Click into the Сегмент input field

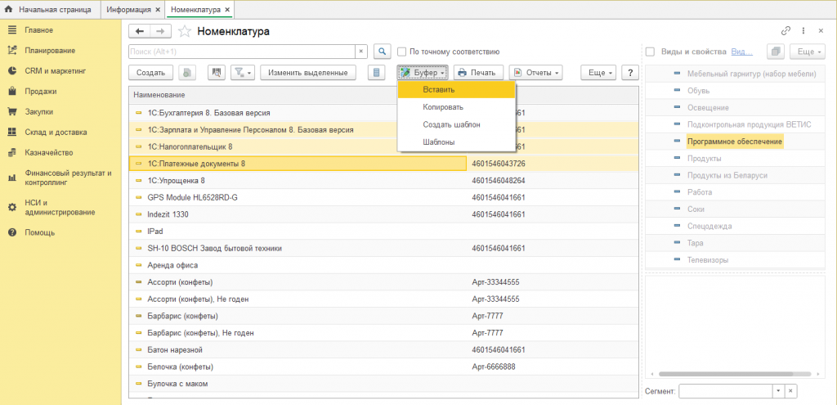726,391
